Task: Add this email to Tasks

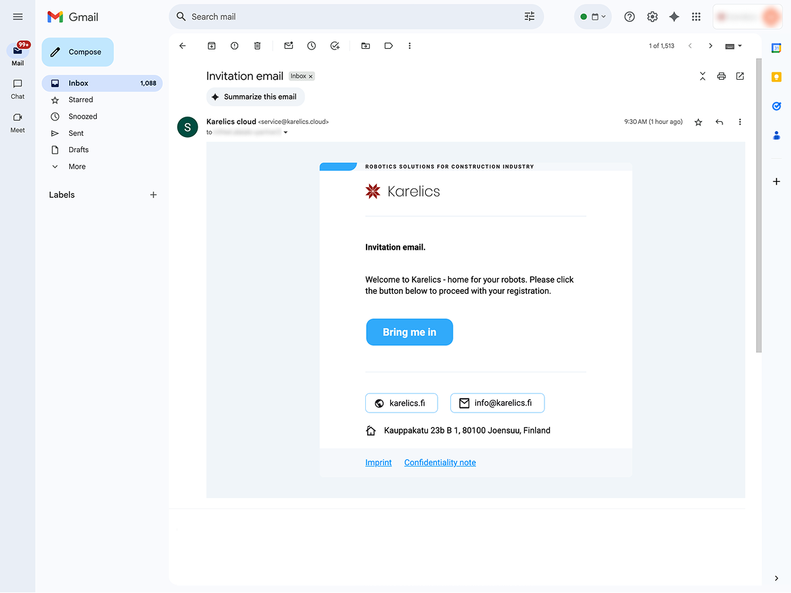Action: [x=335, y=46]
